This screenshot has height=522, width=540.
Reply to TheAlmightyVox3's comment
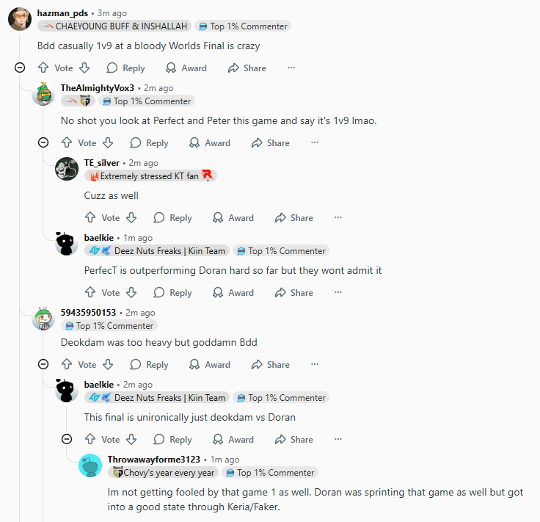(149, 142)
